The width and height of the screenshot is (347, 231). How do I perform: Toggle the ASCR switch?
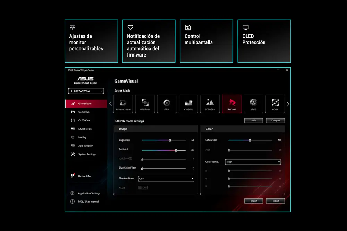click(143, 188)
